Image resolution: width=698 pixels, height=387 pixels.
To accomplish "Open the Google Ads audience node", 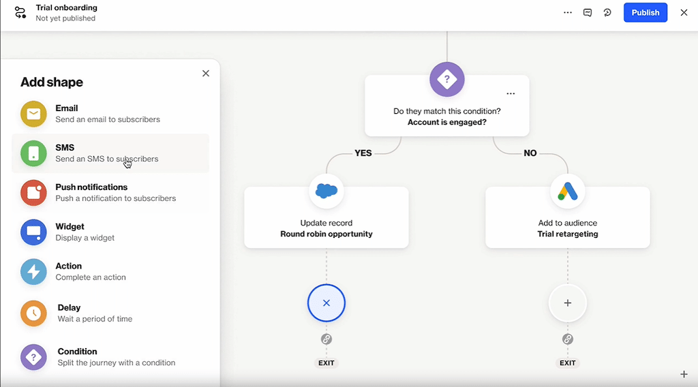I will tap(567, 191).
